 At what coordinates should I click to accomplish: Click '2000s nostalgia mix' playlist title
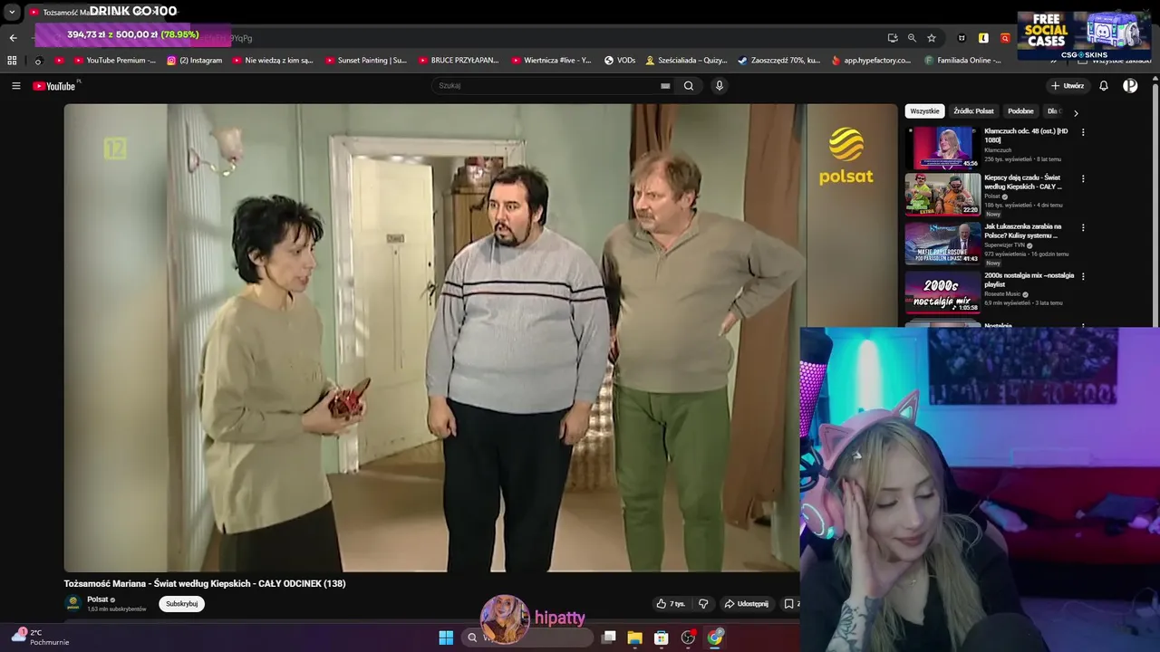[x=1029, y=280]
